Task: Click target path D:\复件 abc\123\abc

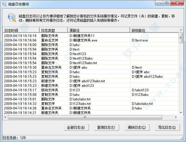Action: point(147,76)
